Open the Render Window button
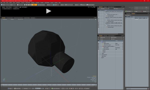The height and width of the screenshot is (90, 150). pyautogui.click(x=90, y=5)
